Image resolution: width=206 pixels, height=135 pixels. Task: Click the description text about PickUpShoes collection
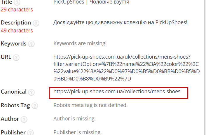[x=120, y=22]
